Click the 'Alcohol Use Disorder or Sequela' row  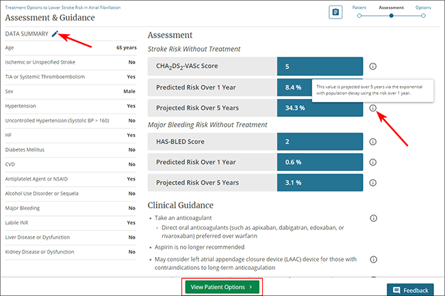[x=71, y=193]
